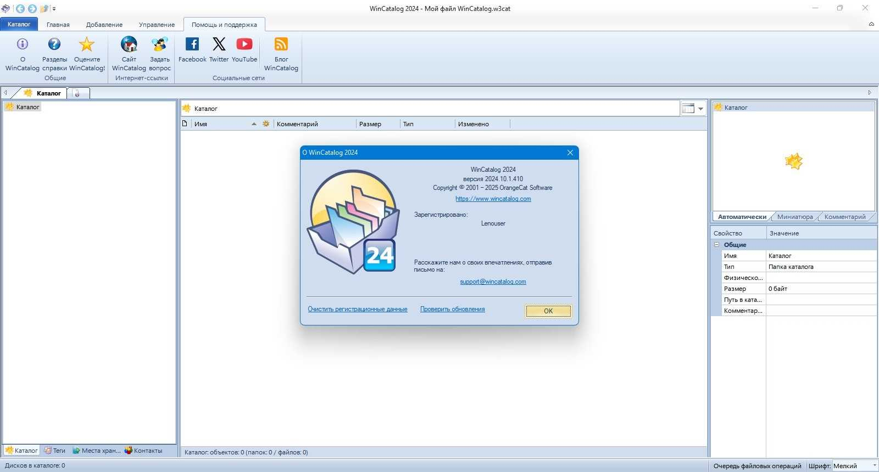Switch to the Главная ribbon tab
This screenshot has width=879, height=472.
click(x=58, y=25)
